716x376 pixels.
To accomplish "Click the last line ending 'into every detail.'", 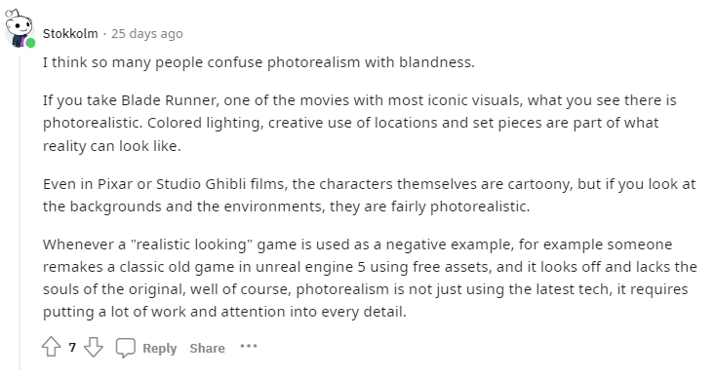I will pos(224,312).
